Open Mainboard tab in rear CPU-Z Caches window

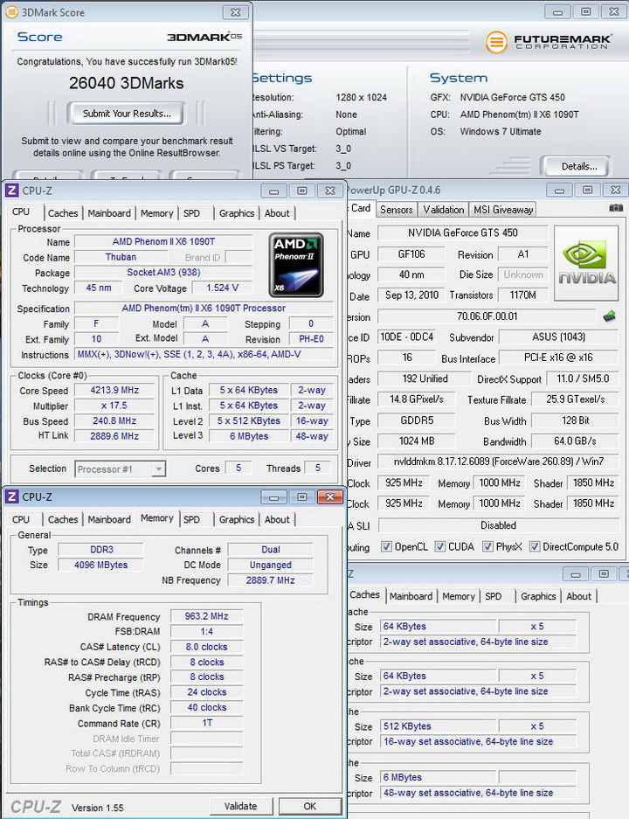[411, 596]
